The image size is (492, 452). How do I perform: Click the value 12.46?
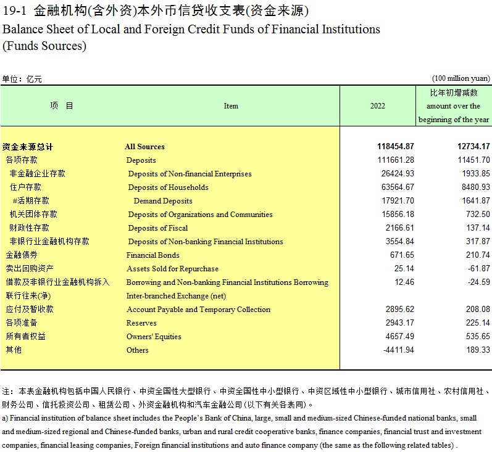coord(404,282)
